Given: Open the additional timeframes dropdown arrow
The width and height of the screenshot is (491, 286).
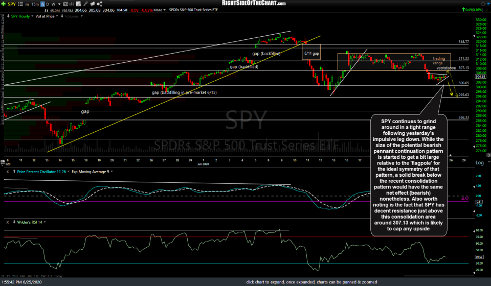Looking at the screenshot, I should click(59, 5).
